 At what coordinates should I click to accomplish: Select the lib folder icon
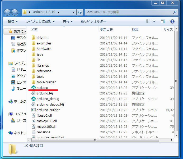pyautogui.click(x=33, y=60)
